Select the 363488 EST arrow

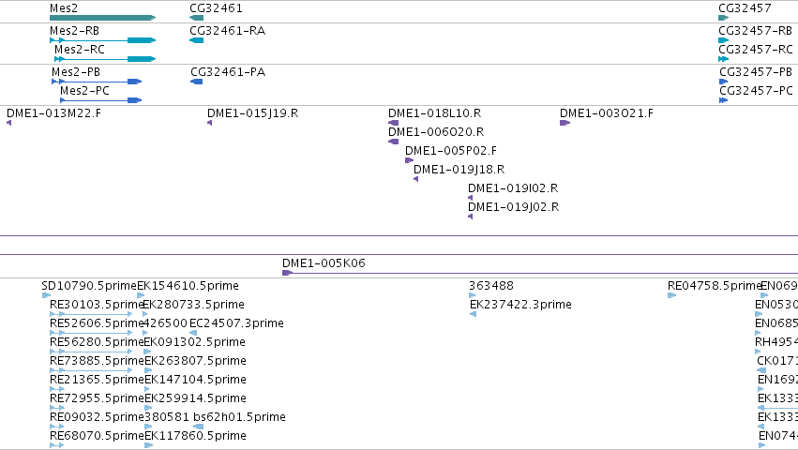tap(473, 295)
